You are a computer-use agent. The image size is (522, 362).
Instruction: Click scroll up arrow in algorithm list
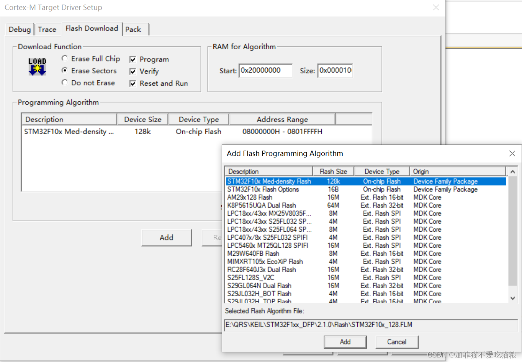pos(513,172)
